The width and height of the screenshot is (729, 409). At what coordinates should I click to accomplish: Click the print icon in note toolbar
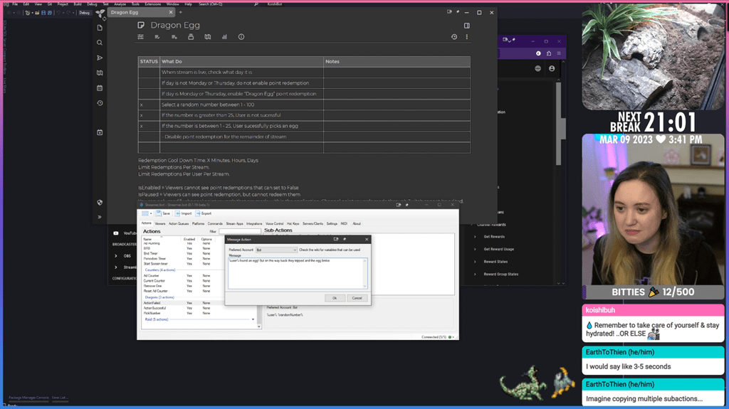click(x=191, y=37)
